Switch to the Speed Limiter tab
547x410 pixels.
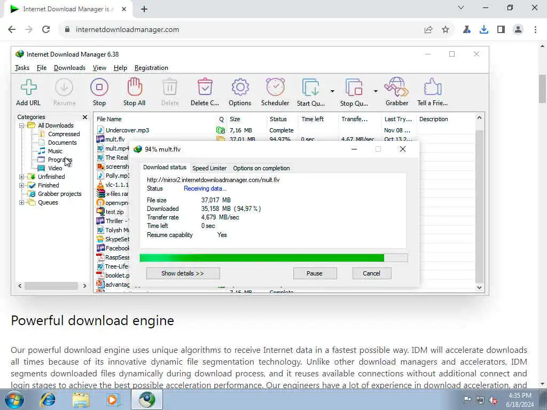(x=209, y=168)
